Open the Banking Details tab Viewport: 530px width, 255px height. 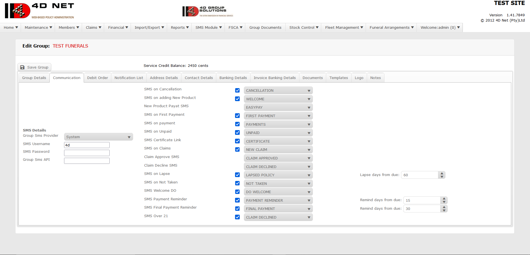[x=233, y=78]
